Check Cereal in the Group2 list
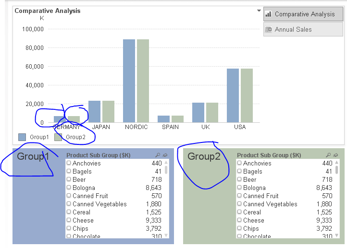This screenshot has height=248, width=347. click(239, 212)
